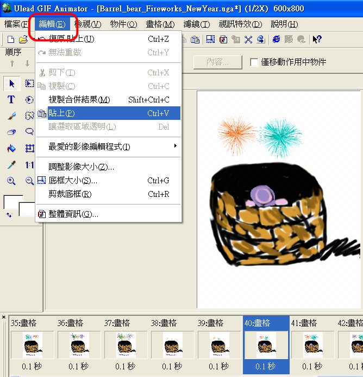The height and width of the screenshot is (377, 363).
Task: Open the 物件 menu
Action: coord(123,24)
